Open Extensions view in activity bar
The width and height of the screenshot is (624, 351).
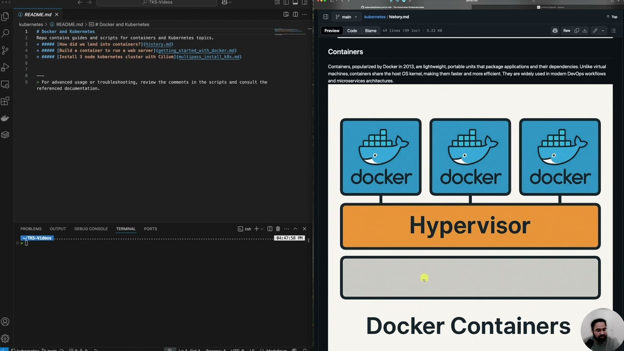pos(5,101)
